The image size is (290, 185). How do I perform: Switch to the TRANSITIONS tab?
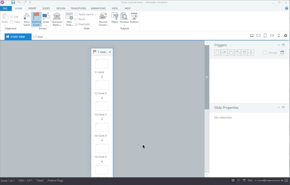(x=78, y=8)
